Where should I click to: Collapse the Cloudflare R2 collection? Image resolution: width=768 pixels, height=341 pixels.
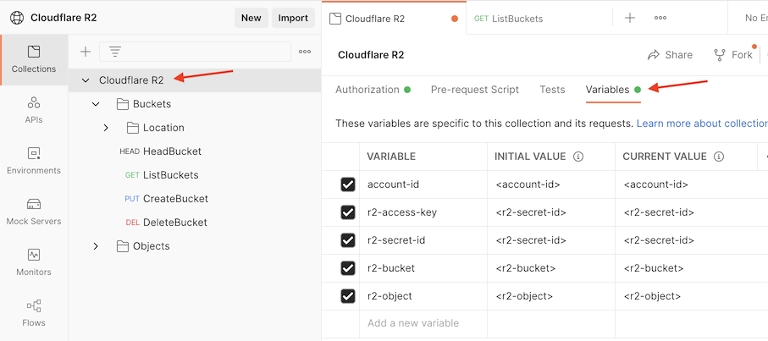[86, 80]
